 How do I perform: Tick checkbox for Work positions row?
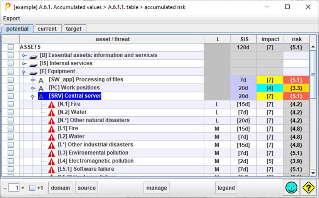point(10,88)
